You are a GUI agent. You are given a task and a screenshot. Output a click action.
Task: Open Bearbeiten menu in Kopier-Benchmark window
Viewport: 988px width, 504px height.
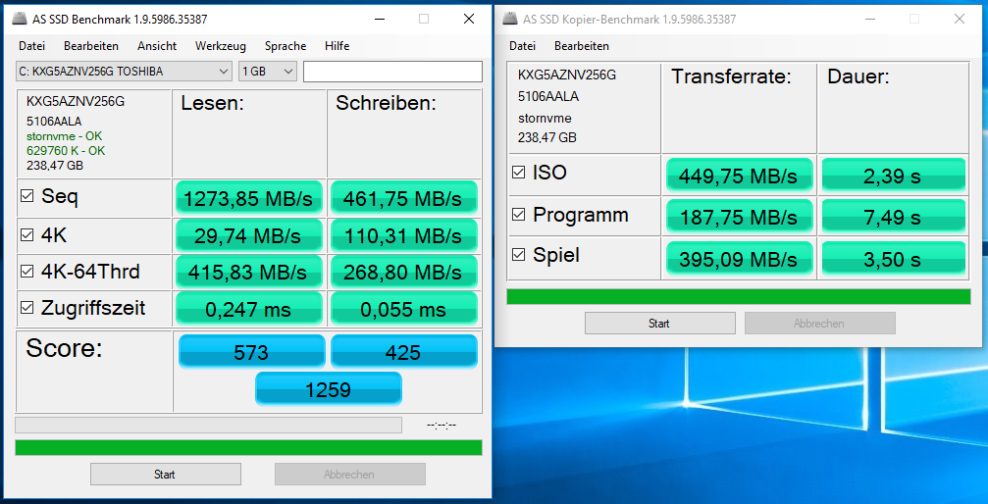click(x=582, y=46)
